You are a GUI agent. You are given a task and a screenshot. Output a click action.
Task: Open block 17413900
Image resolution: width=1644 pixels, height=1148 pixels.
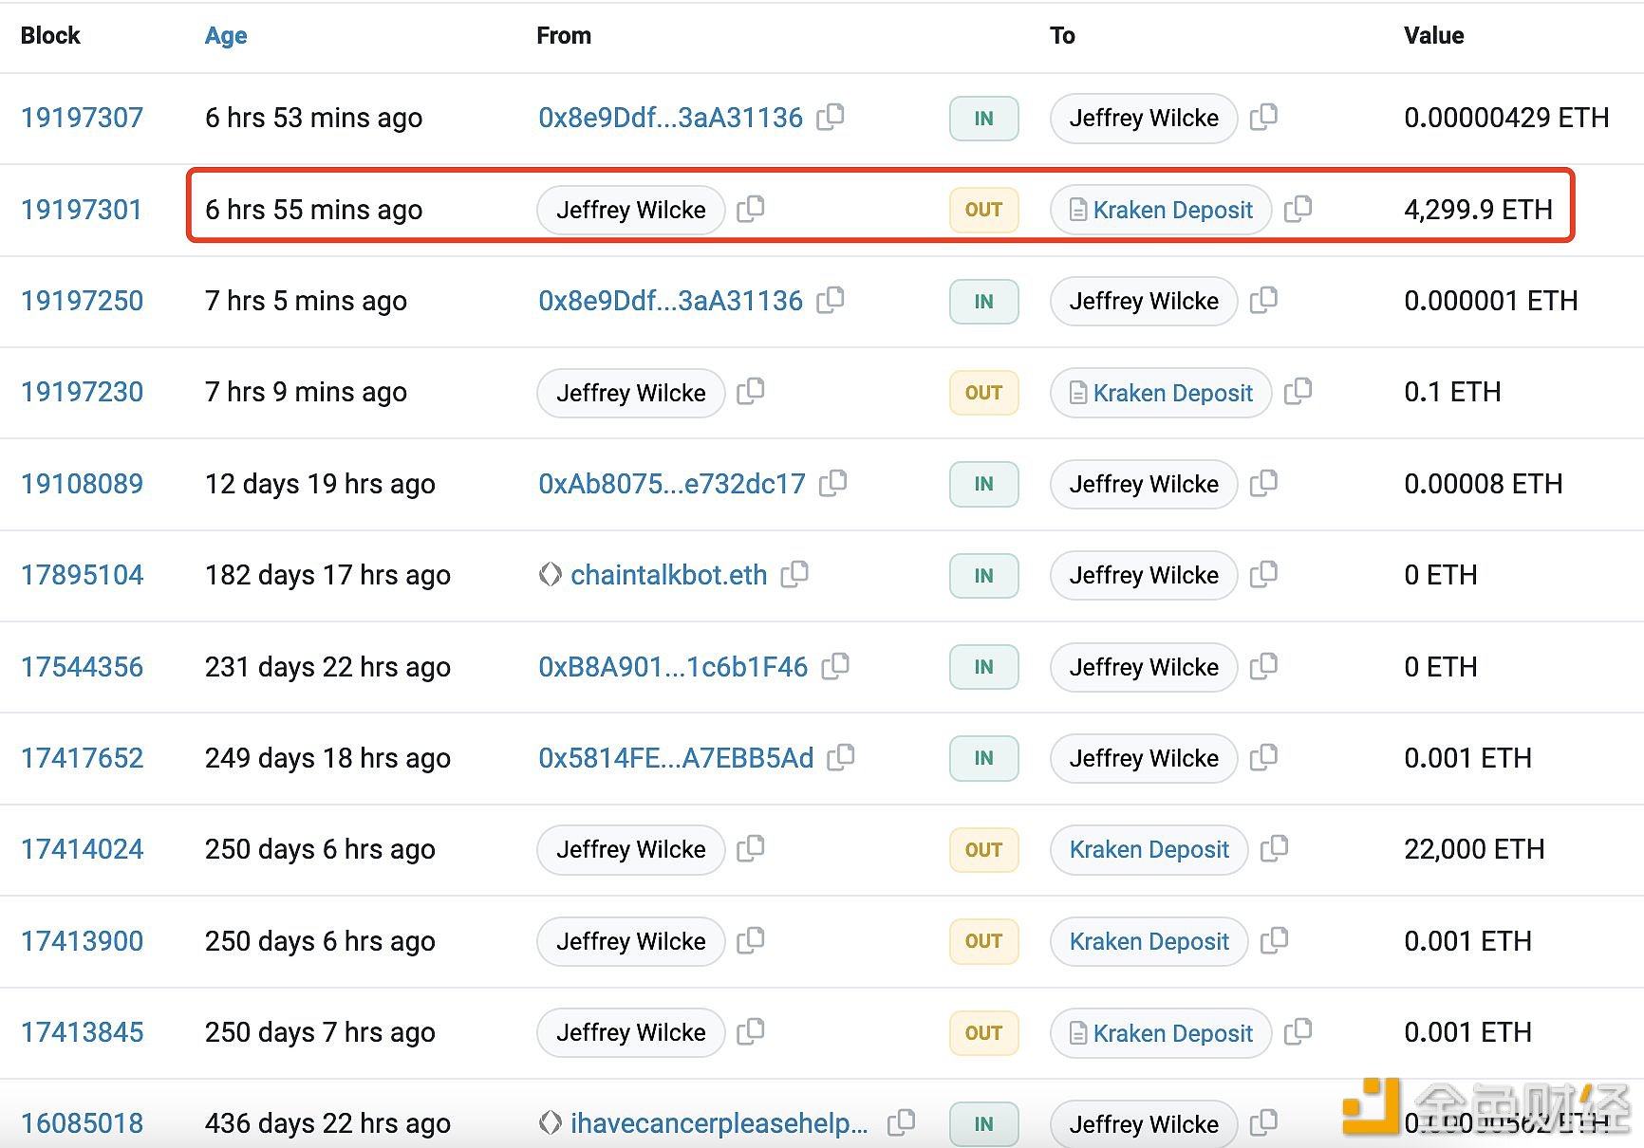coord(83,941)
